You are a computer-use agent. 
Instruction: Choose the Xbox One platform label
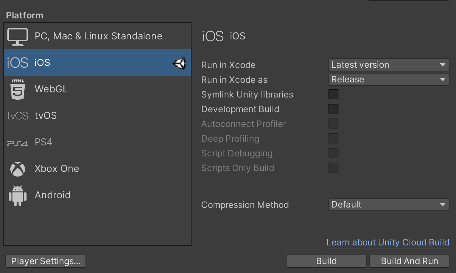[57, 169]
